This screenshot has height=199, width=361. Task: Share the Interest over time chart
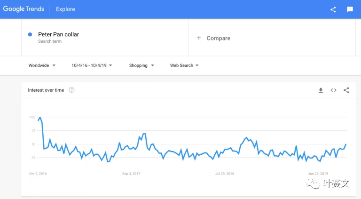coord(346,90)
